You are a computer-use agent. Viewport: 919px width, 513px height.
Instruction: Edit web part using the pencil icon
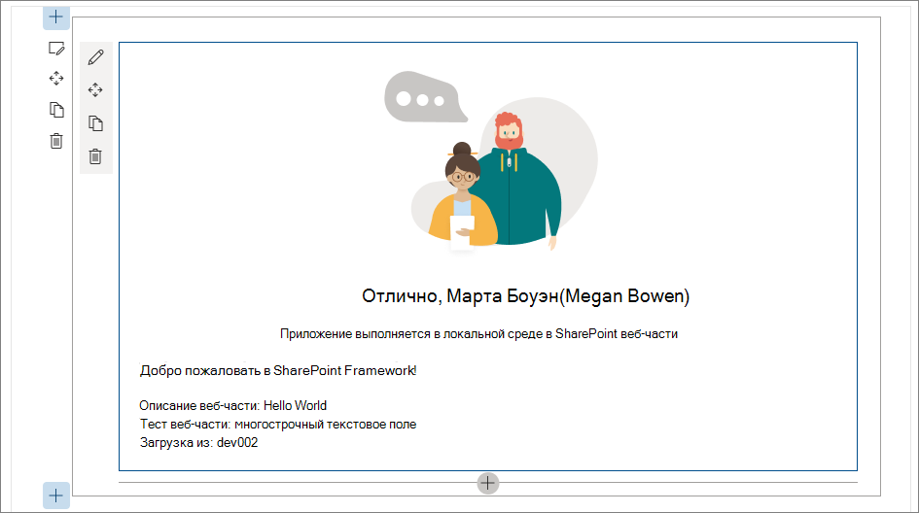95,56
